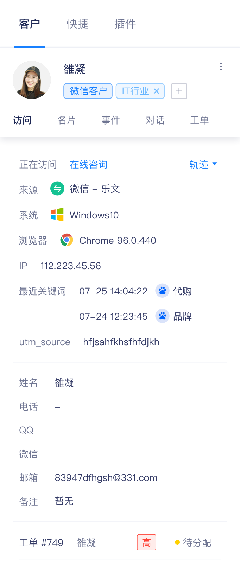
Task: Click the Baidu paw icon beside 品牌
Action: 162,316
